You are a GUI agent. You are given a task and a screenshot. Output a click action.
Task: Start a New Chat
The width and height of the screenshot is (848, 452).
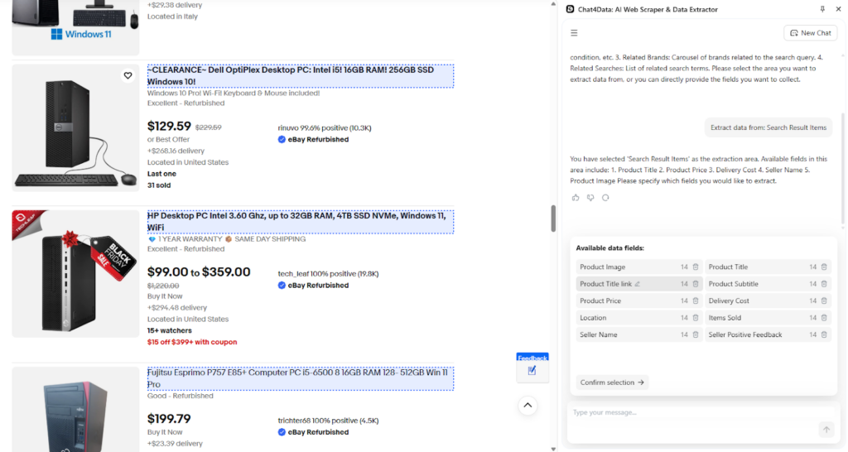click(x=810, y=33)
